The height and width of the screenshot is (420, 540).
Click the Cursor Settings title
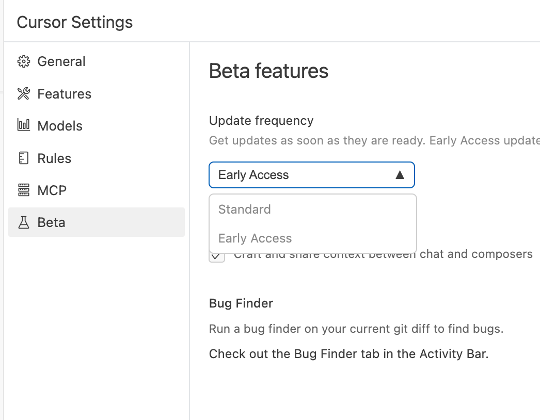75,22
